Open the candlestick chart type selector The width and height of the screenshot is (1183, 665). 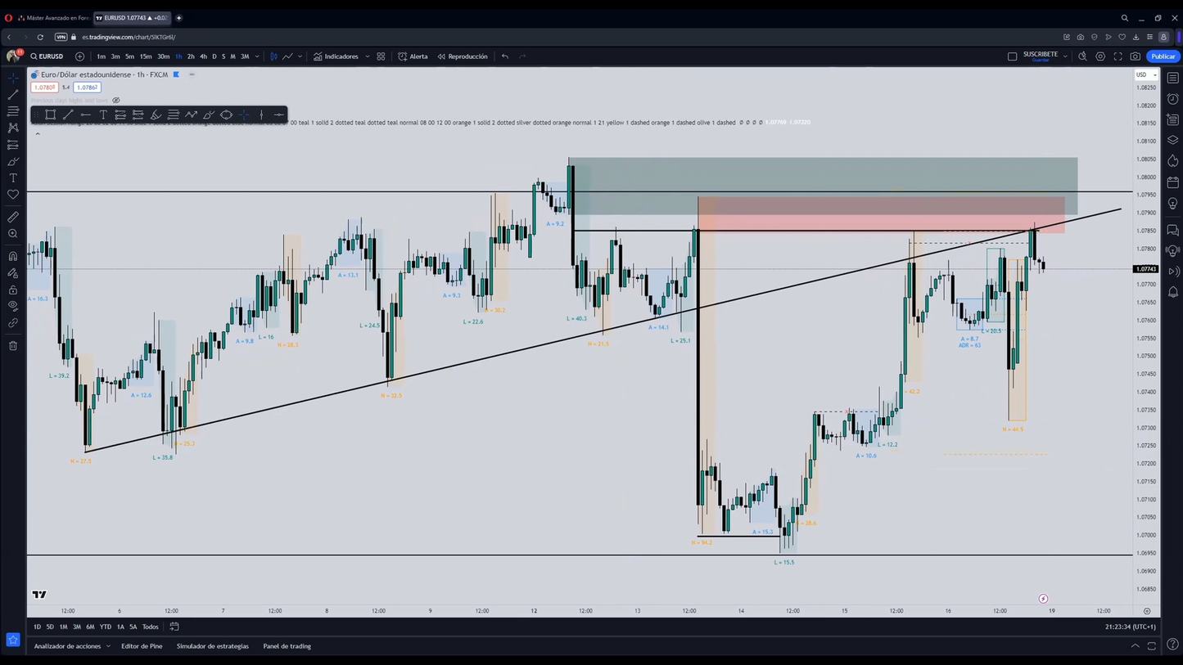[274, 56]
